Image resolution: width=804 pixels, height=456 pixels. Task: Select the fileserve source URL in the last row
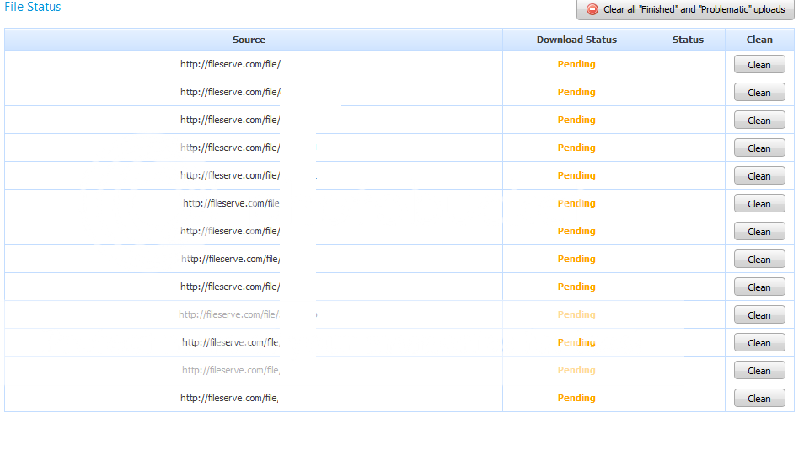(x=230, y=398)
